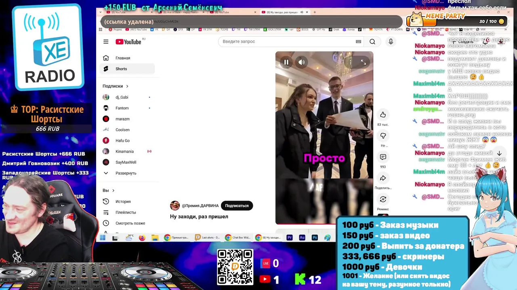
Task: Open Adobe Photoshop from taskbar
Action: [315, 238]
